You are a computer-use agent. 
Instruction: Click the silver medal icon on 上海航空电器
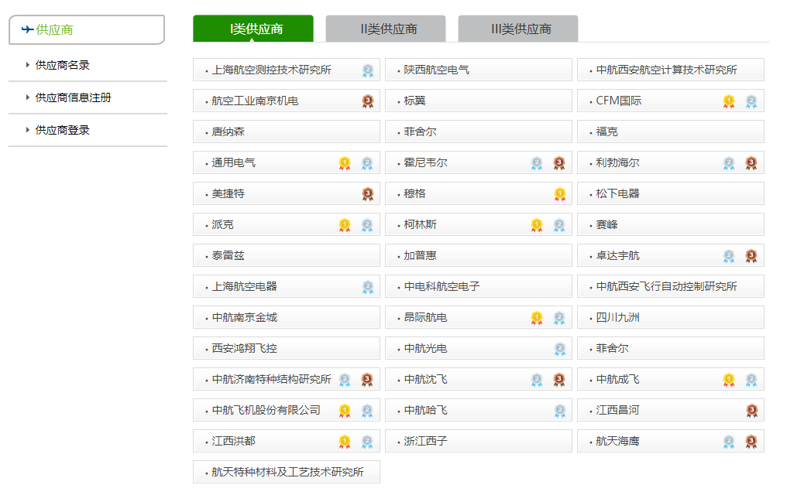368,287
